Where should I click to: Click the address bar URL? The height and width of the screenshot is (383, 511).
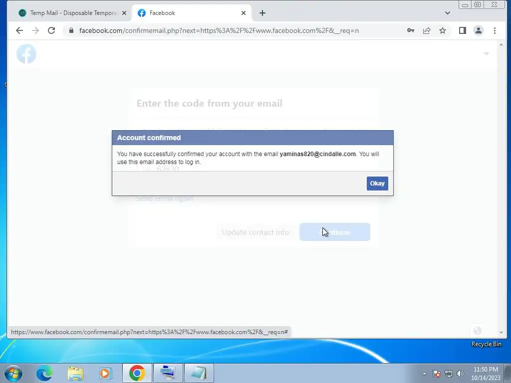click(219, 30)
